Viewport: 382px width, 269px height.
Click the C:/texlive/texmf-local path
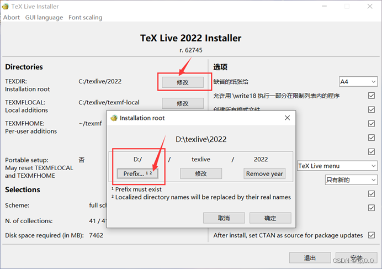point(109,102)
